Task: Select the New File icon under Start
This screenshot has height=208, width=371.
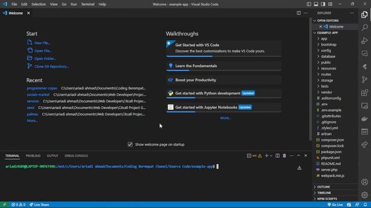Action: (x=30, y=42)
